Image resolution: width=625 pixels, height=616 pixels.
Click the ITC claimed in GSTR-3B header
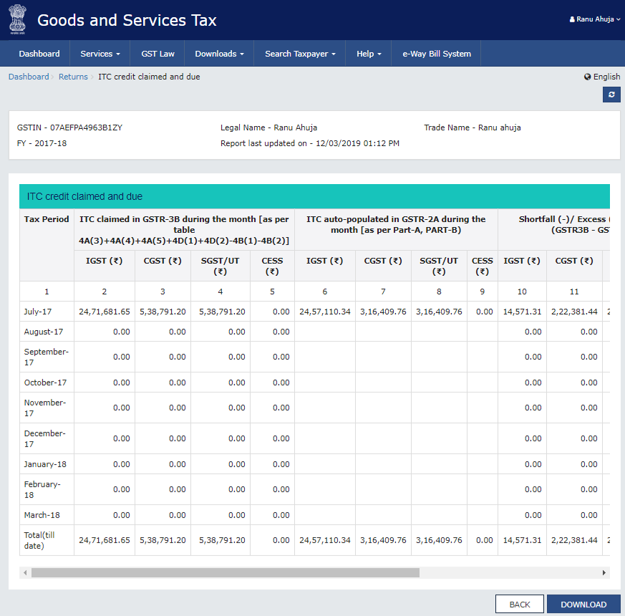(x=184, y=230)
